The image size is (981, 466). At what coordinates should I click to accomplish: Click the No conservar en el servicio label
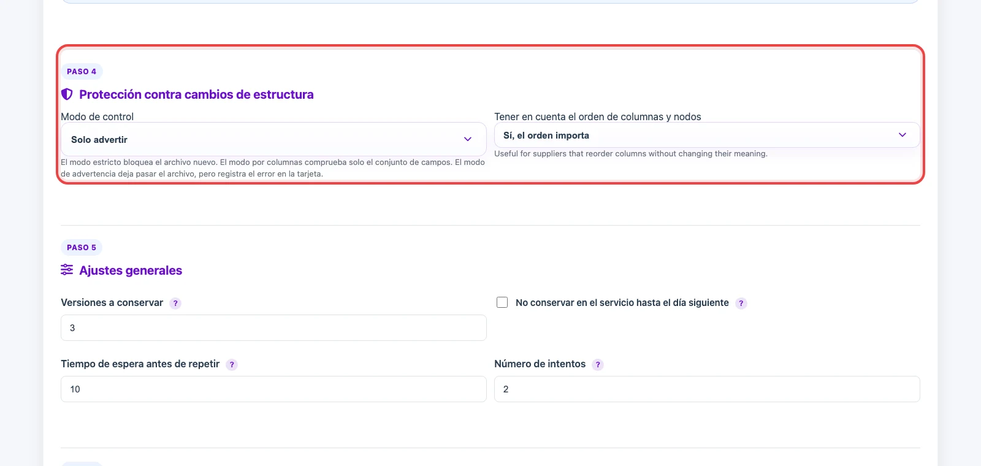(x=622, y=302)
